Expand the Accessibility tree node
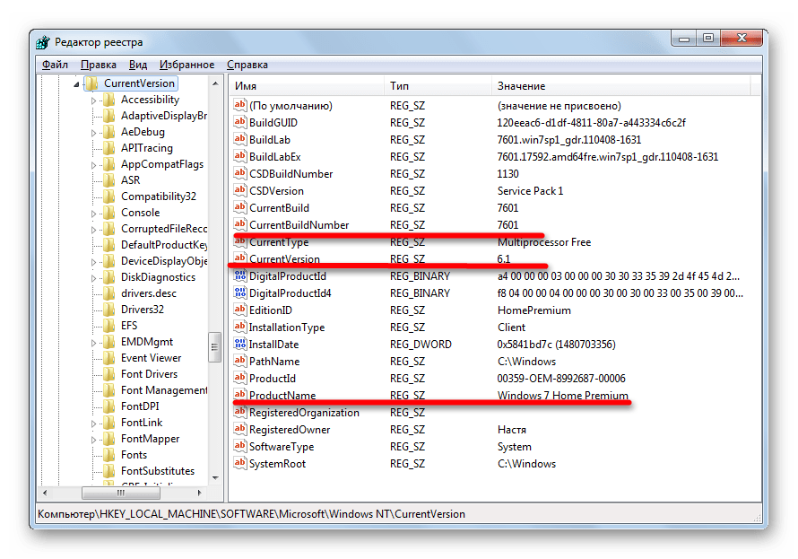Image resolution: width=798 pixels, height=559 pixels. [x=93, y=100]
